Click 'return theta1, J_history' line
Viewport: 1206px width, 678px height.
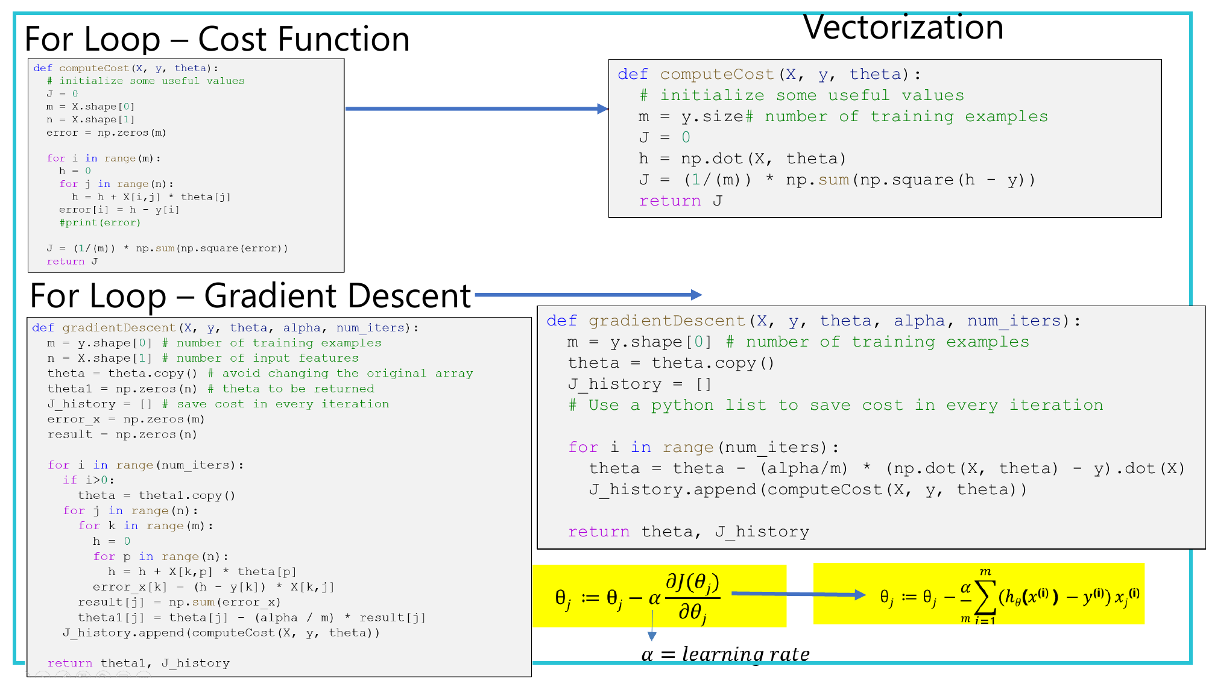click(x=139, y=664)
